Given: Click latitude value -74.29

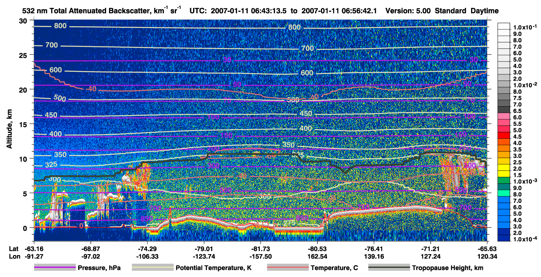Looking at the screenshot, I should 147,249.
